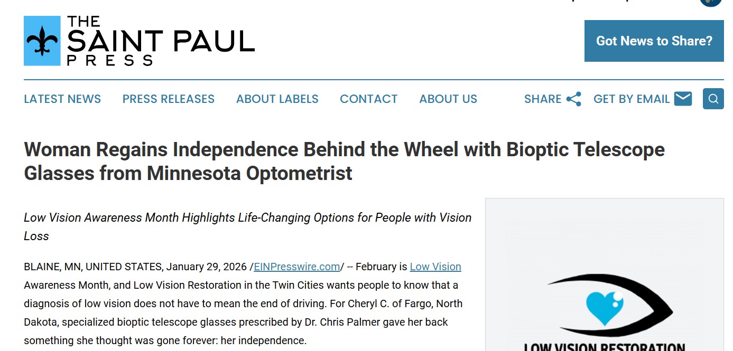Viewport: 733px width, 351px height.
Task: Open the Low Vision hyperlink
Action: [x=435, y=267]
